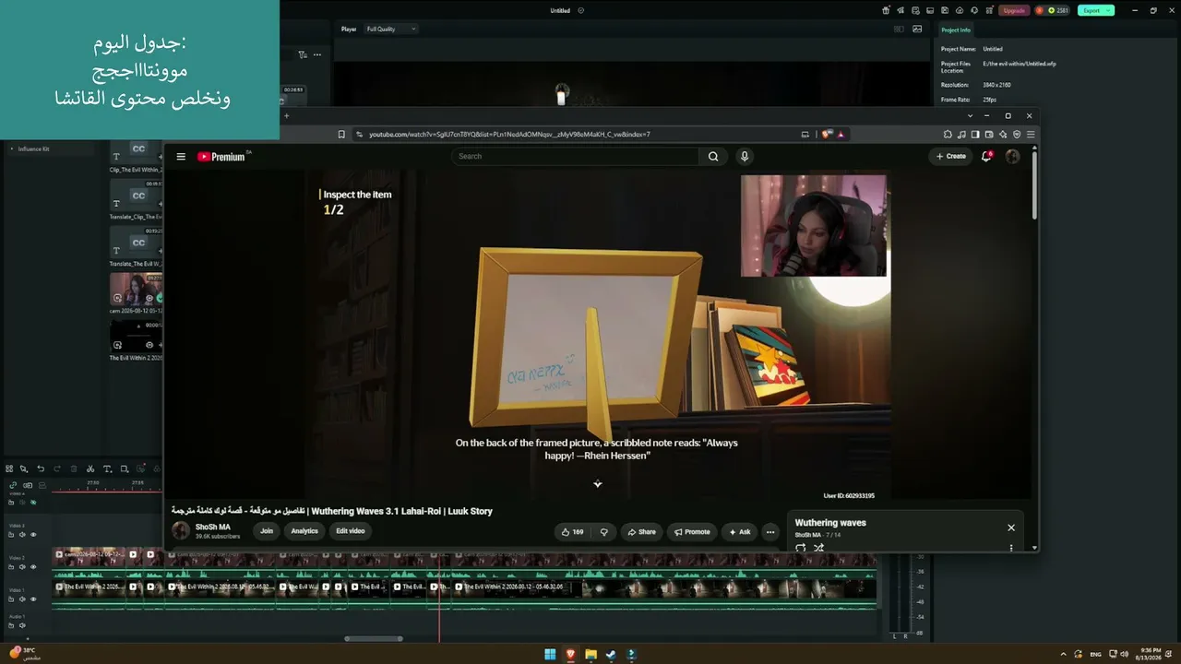Select the crop tool in timeline toolbar
The width and height of the screenshot is (1181, 664).
pos(124,469)
